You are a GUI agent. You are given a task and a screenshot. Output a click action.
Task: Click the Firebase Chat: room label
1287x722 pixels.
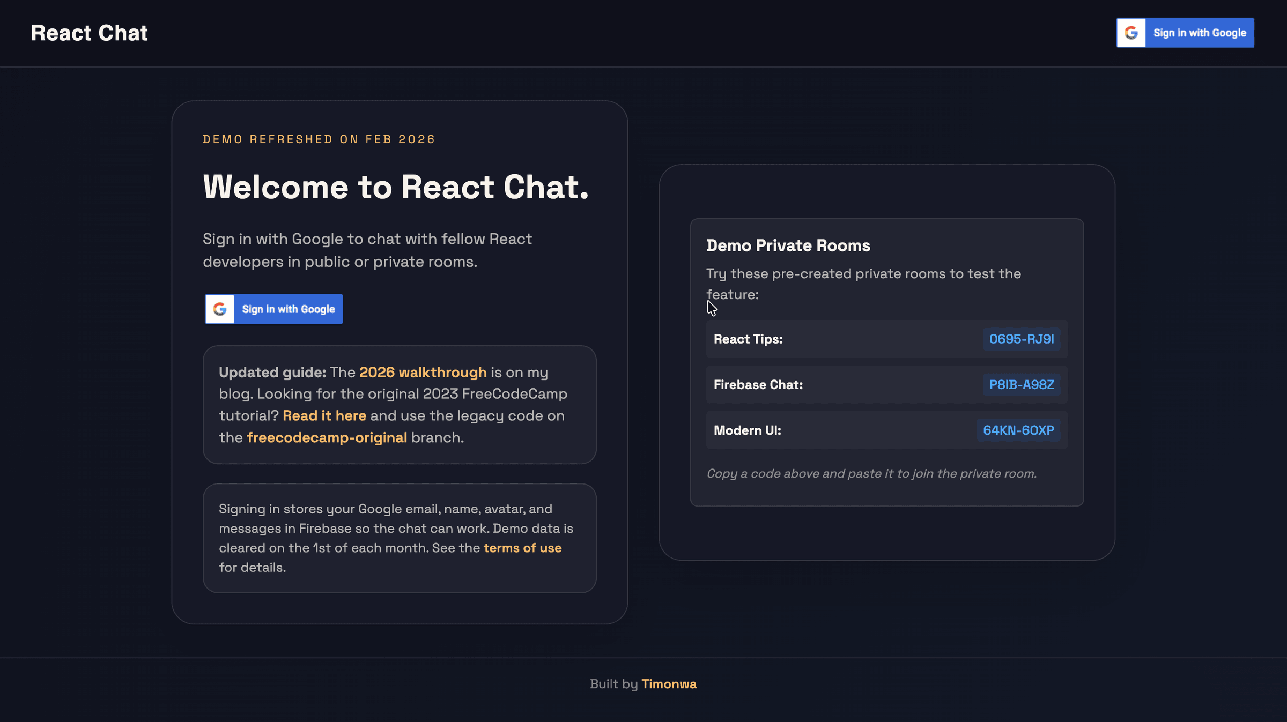758,385
